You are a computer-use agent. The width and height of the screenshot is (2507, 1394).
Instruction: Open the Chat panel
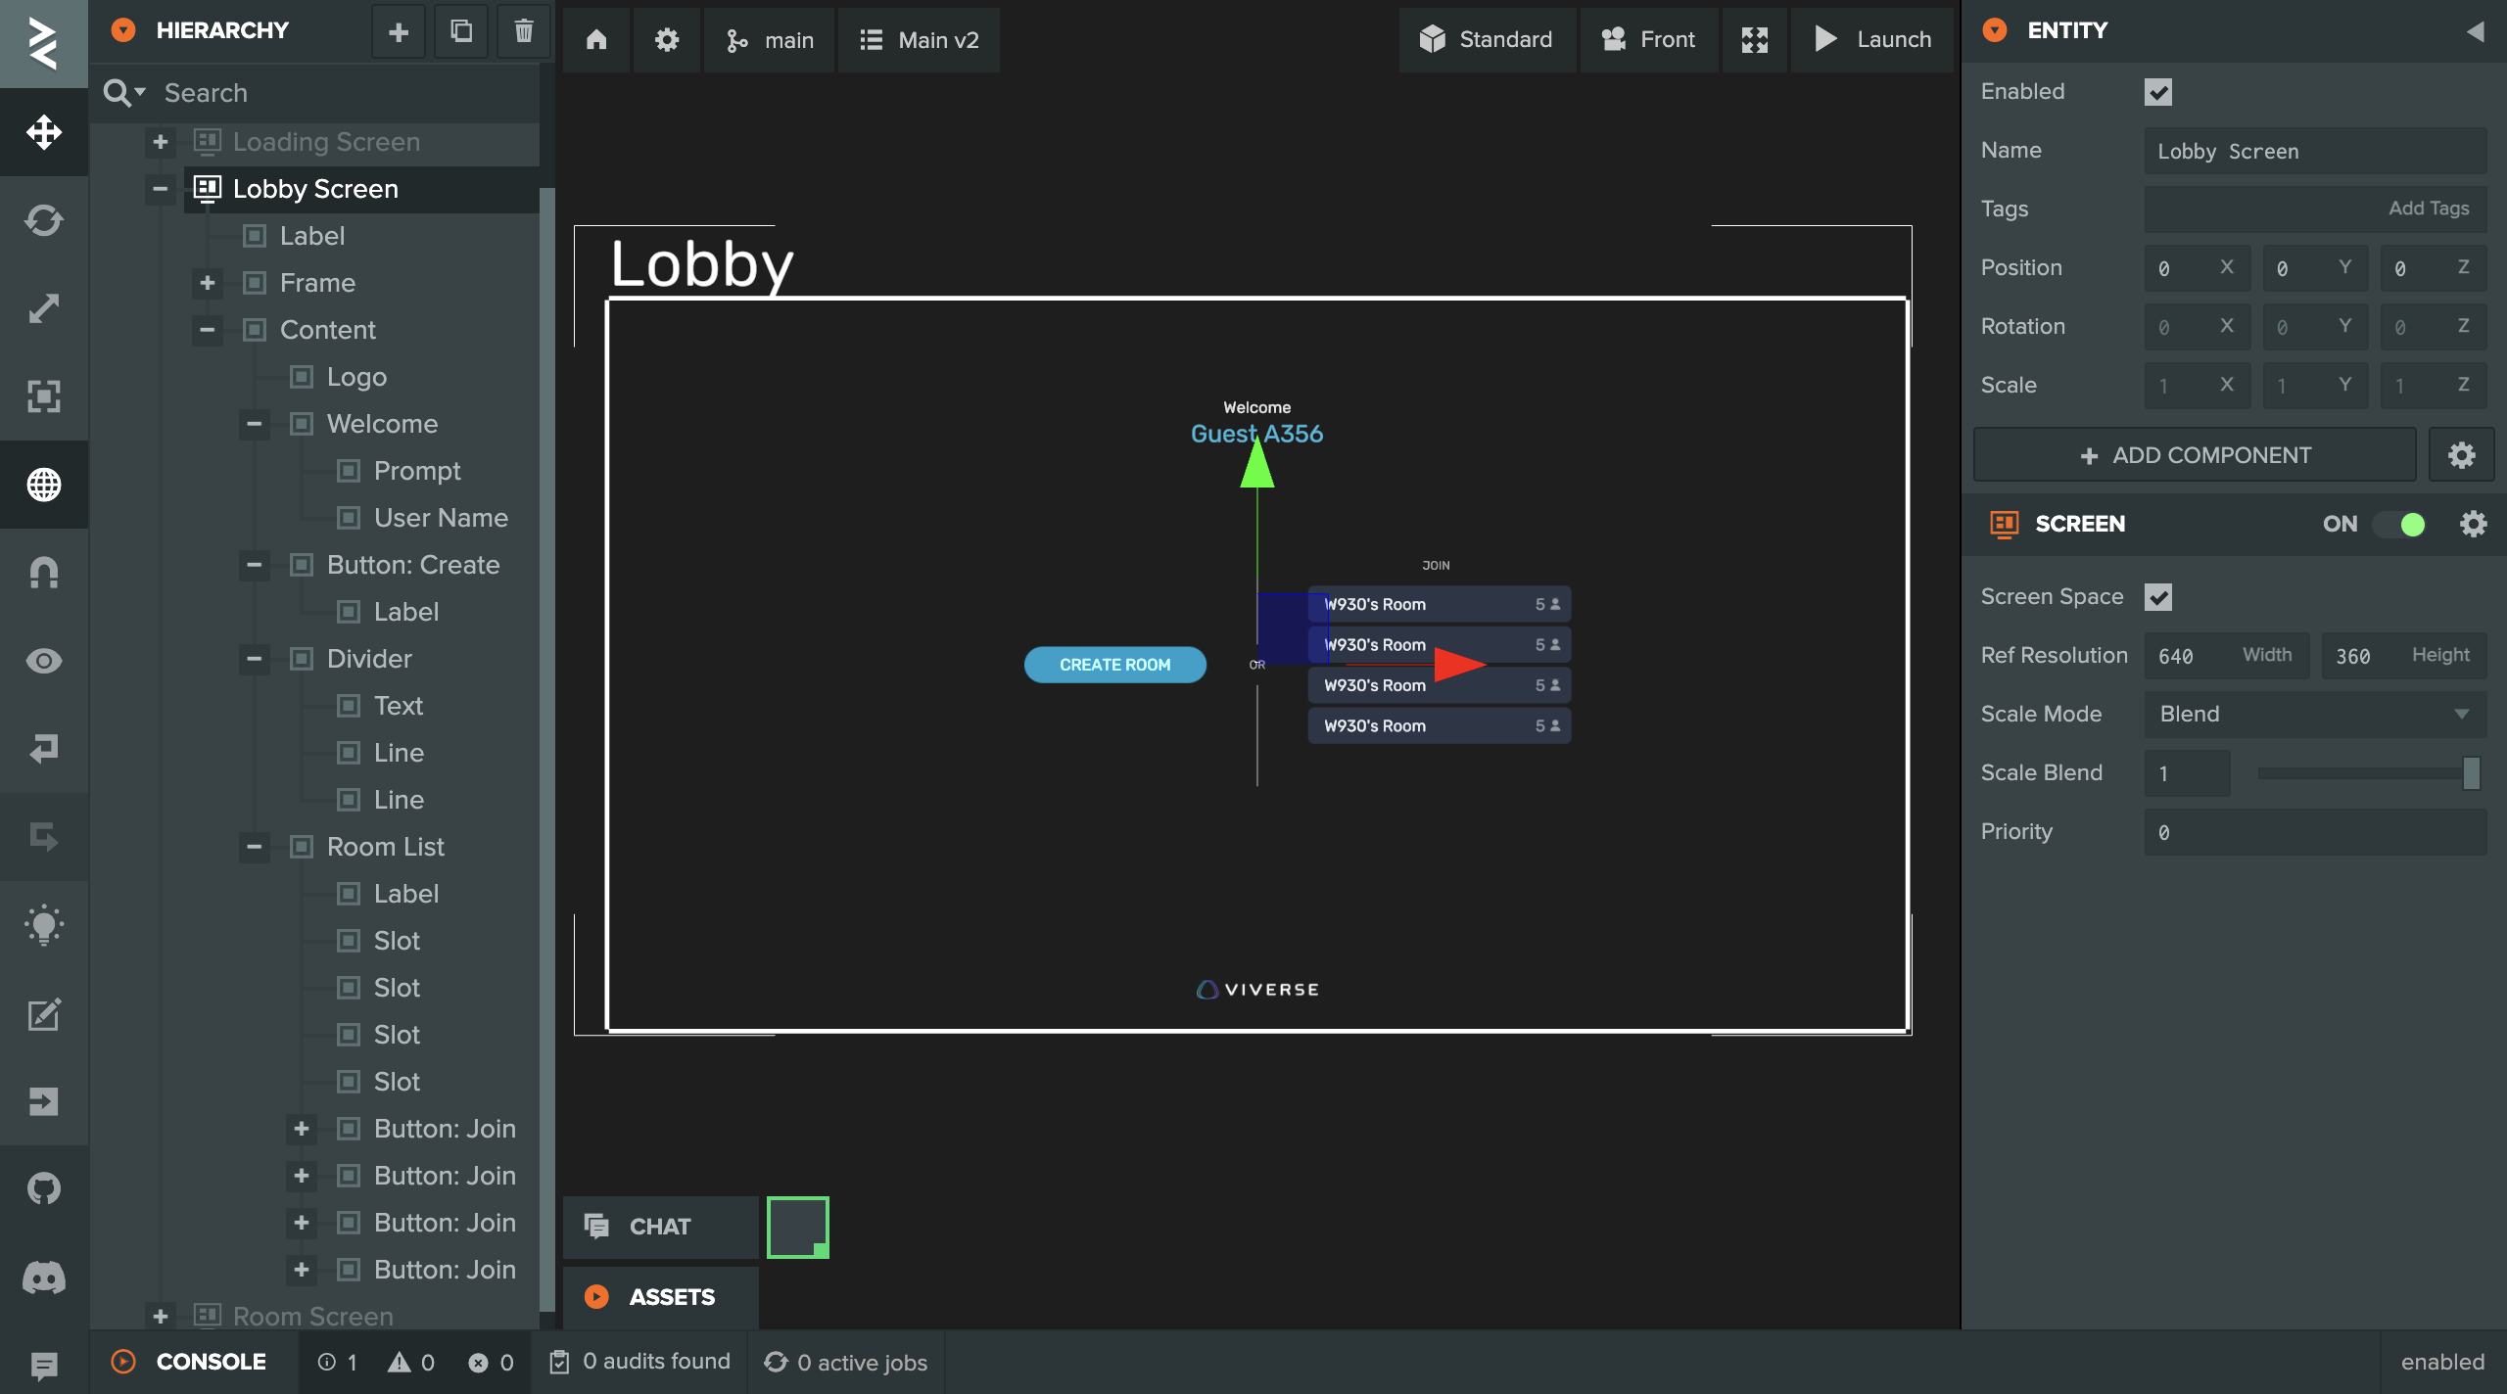660,1226
